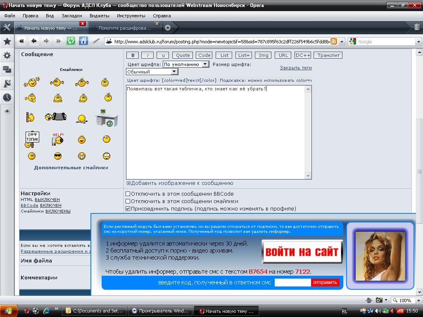Click the Home toolbar icon
Viewport: 423px width, 317px height.
(83, 41)
